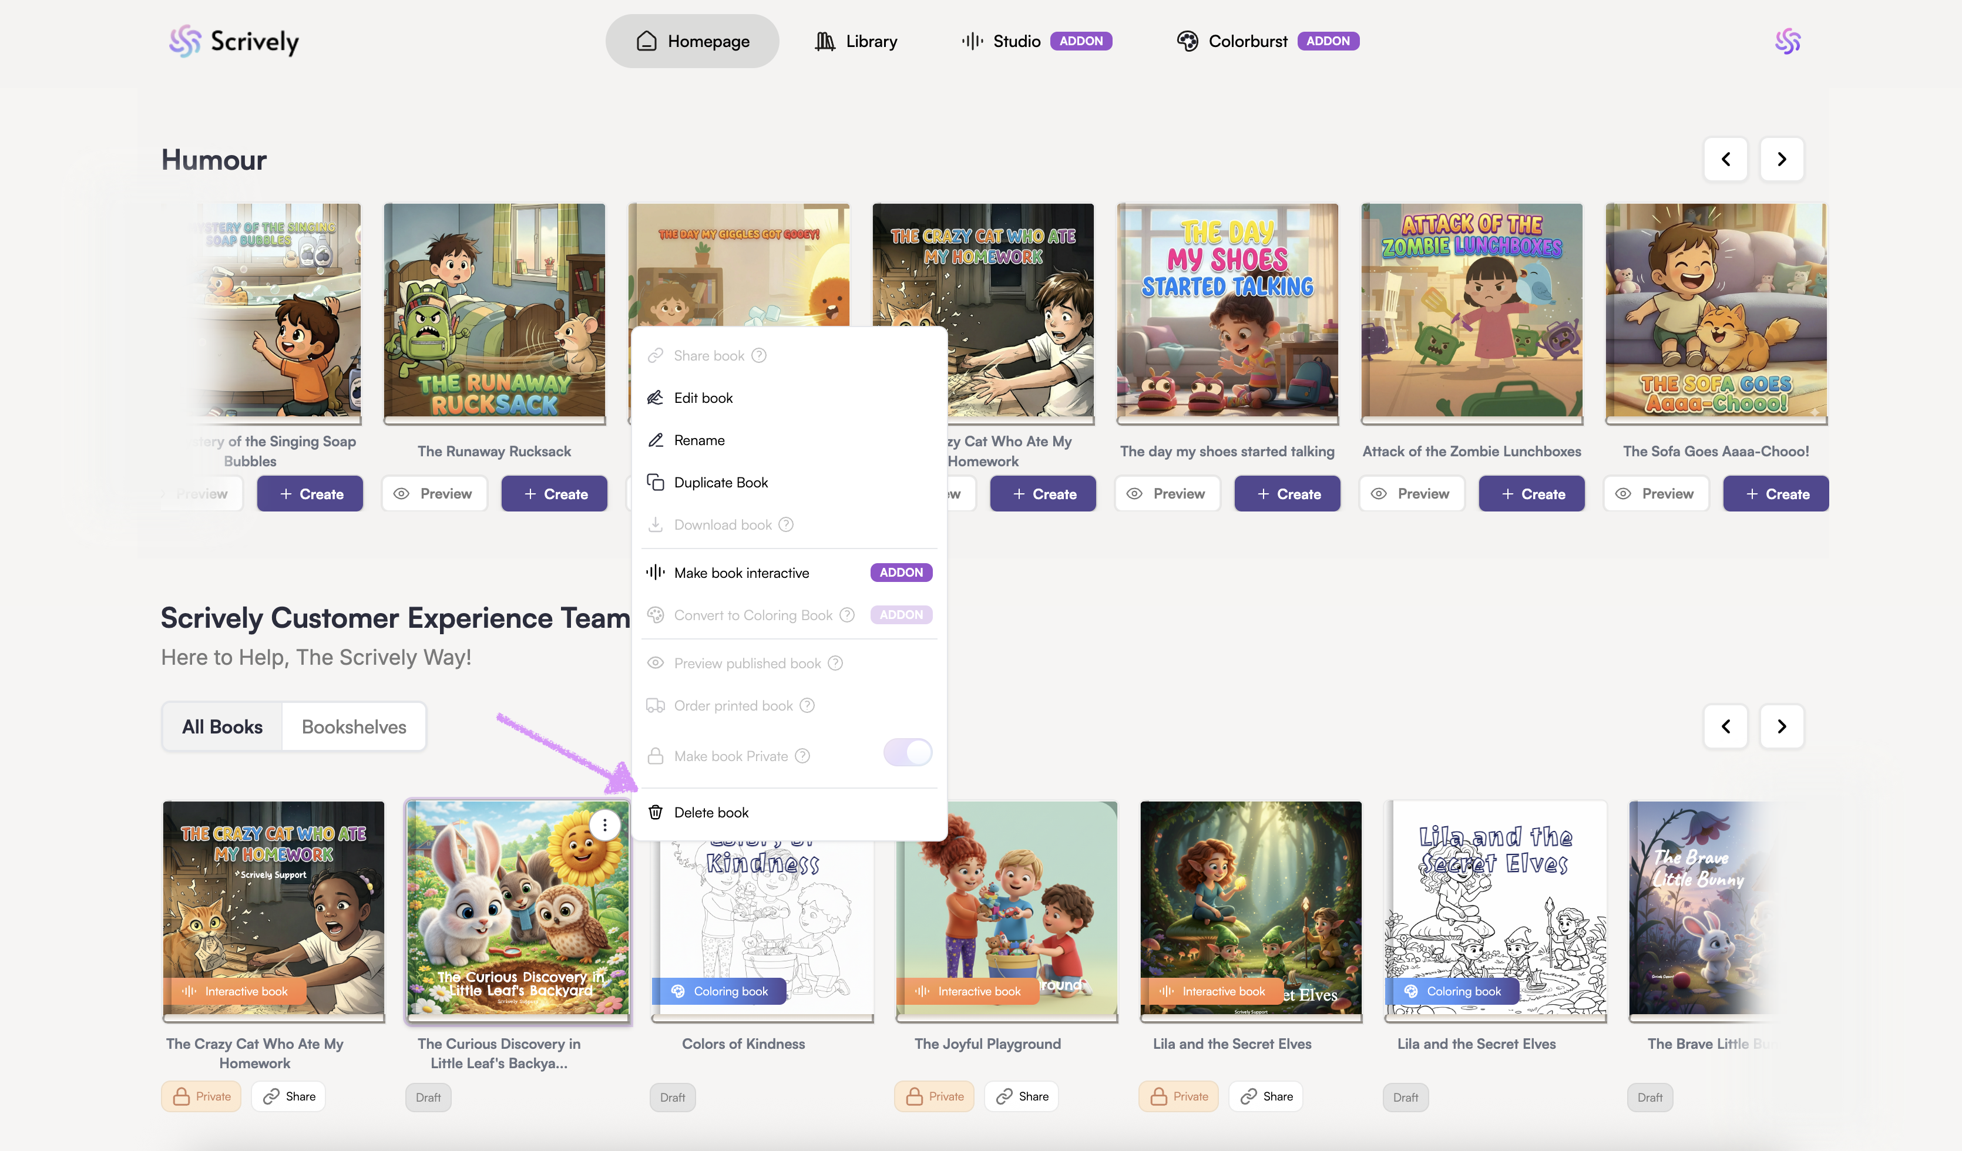
Task: Select the All Books tab
Action: click(x=223, y=727)
